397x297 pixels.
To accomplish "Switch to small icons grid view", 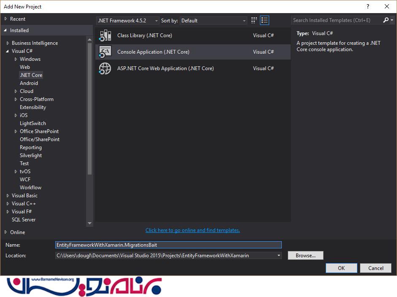I will (254, 20).
